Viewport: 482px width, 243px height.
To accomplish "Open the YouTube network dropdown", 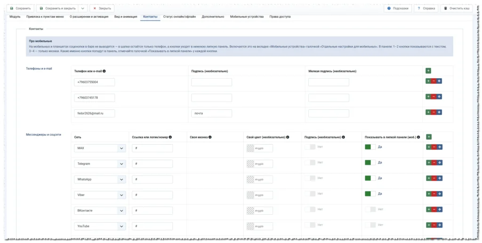I will 100,227.
